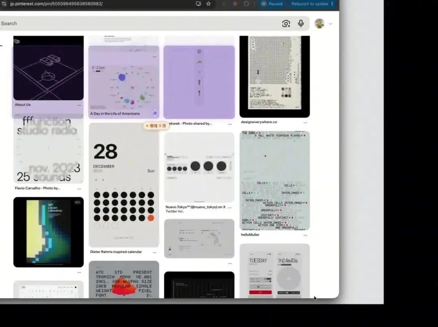Click Relaunch to update button
The width and height of the screenshot is (438, 327).
[x=309, y=4]
